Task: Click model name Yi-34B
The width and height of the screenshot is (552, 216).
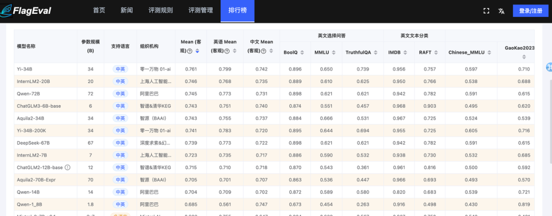Action: pos(24,69)
